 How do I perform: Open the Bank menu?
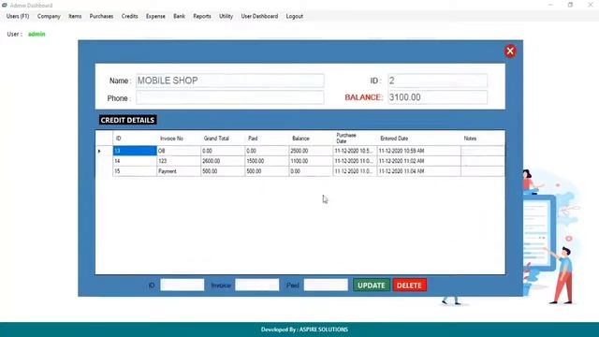click(x=179, y=17)
